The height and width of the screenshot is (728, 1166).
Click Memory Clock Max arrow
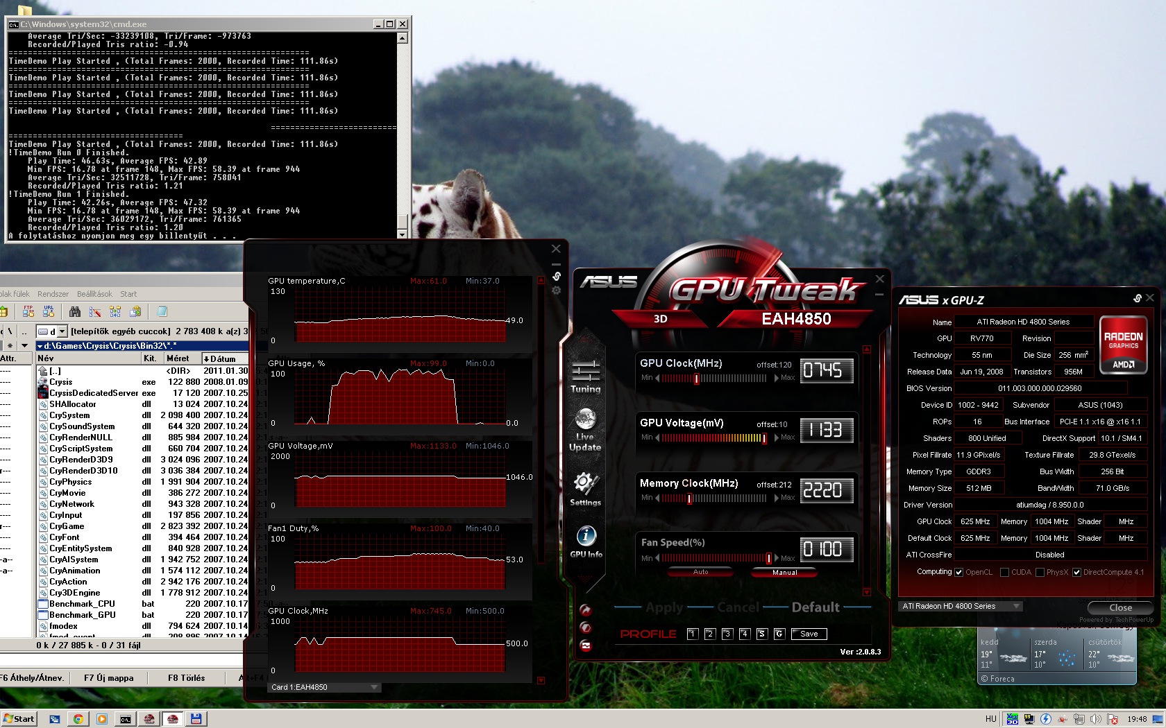click(777, 498)
